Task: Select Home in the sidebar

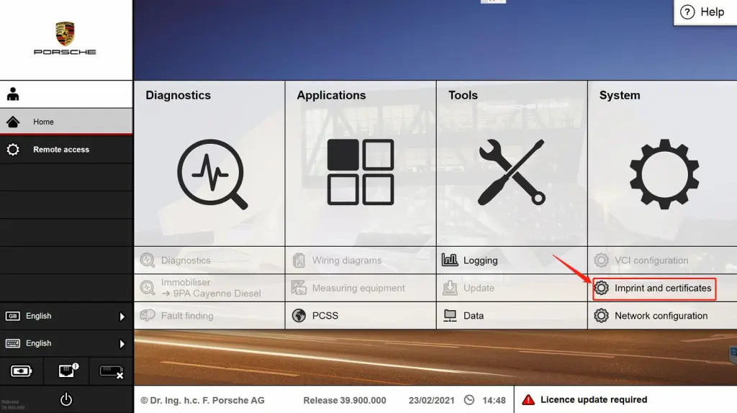Action: [65, 122]
